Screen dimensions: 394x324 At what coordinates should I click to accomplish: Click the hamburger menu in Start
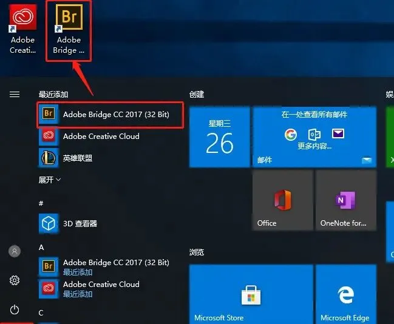pyautogui.click(x=15, y=95)
